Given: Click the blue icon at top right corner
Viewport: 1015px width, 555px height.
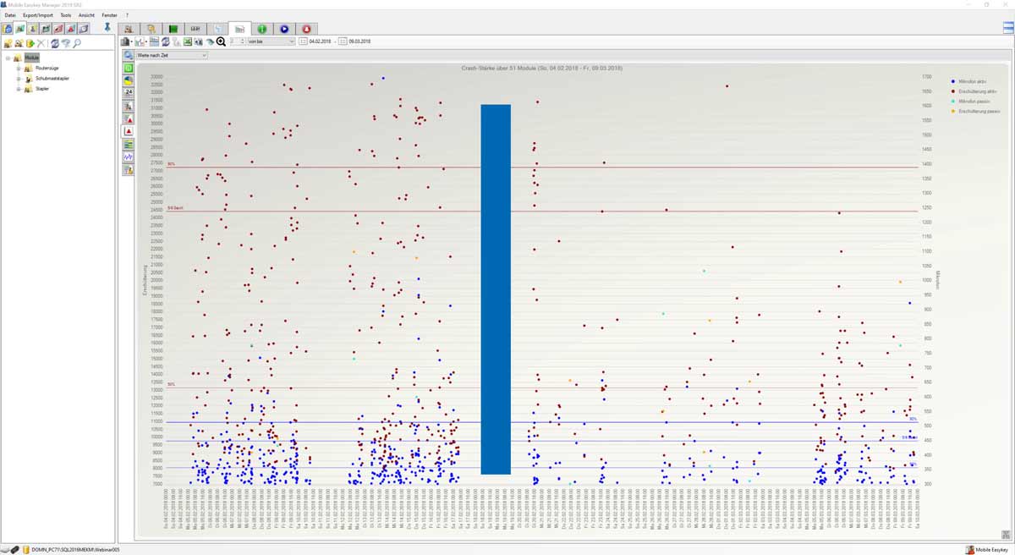Looking at the screenshot, I should click(1007, 28).
